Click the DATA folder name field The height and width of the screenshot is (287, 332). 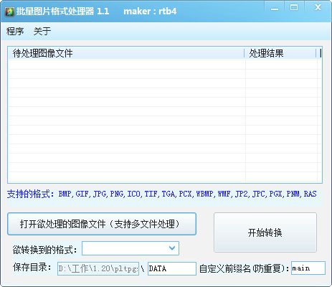(172, 268)
